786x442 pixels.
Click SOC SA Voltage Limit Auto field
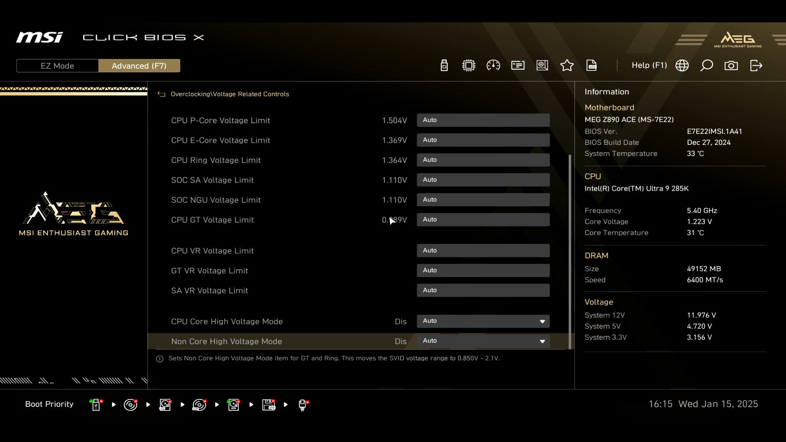click(483, 180)
